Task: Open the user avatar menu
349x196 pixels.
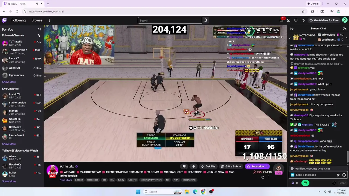Action: coord(345,20)
